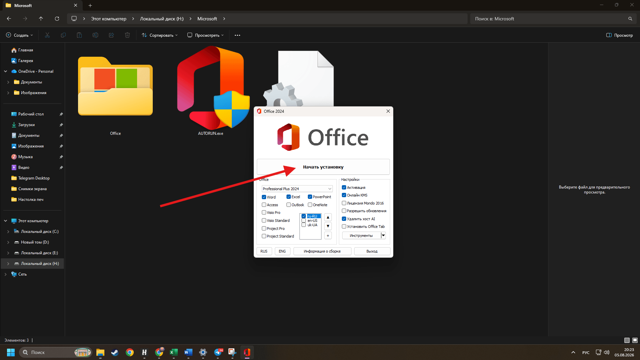
Task: Open the Settings gear taskbar icon
Action: (x=203, y=352)
